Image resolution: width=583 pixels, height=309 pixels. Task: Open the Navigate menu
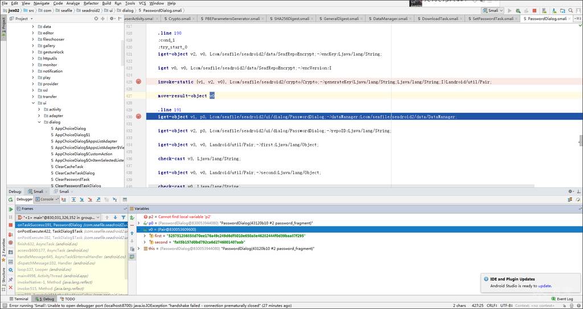coord(41,3)
